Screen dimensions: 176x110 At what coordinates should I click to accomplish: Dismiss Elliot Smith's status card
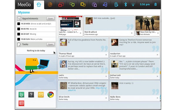tap(106, 98)
